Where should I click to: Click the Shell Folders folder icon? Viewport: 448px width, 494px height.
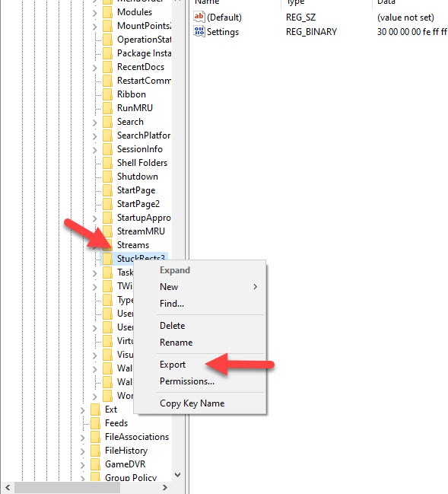(x=108, y=163)
